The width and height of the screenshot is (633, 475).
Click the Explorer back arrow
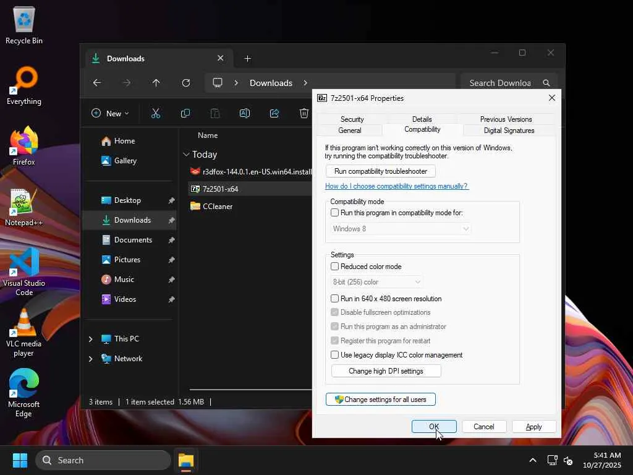[97, 83]
